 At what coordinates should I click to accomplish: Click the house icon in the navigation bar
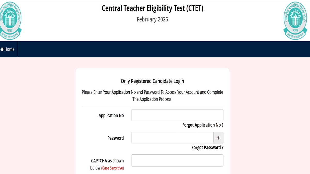coord(2,49)
